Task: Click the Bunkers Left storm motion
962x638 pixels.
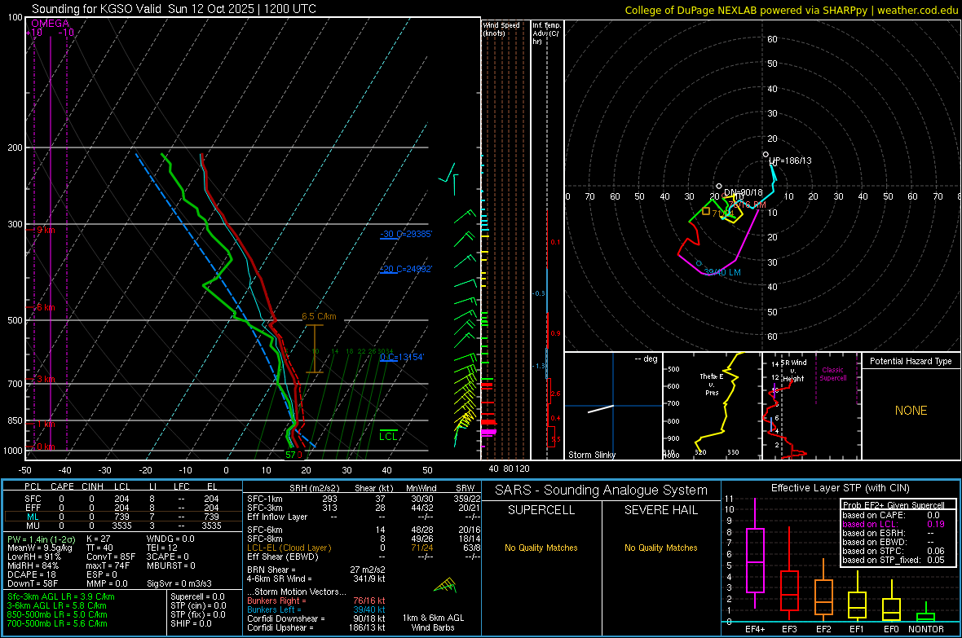Action: coord(316,609)
